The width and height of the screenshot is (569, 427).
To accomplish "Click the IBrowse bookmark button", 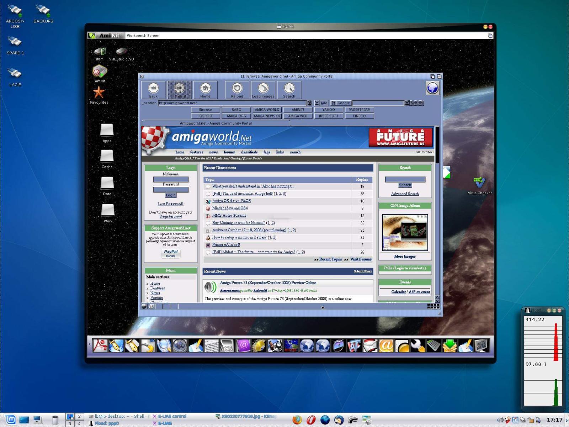I will [205, 110].
